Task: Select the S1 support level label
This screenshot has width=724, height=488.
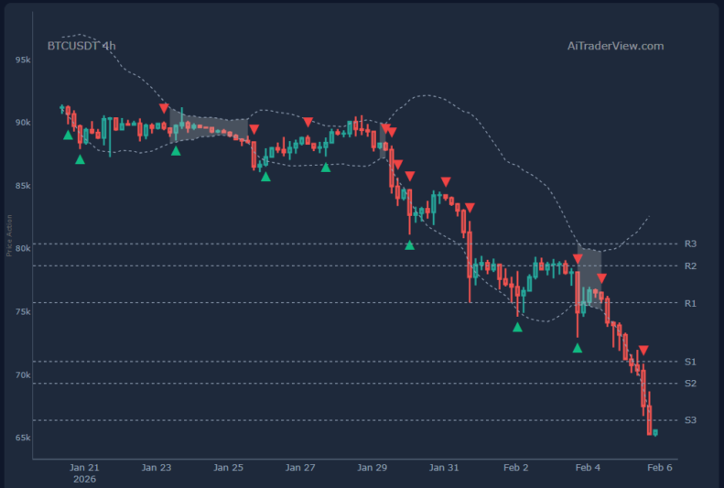Action: click(x=690, y=362)
